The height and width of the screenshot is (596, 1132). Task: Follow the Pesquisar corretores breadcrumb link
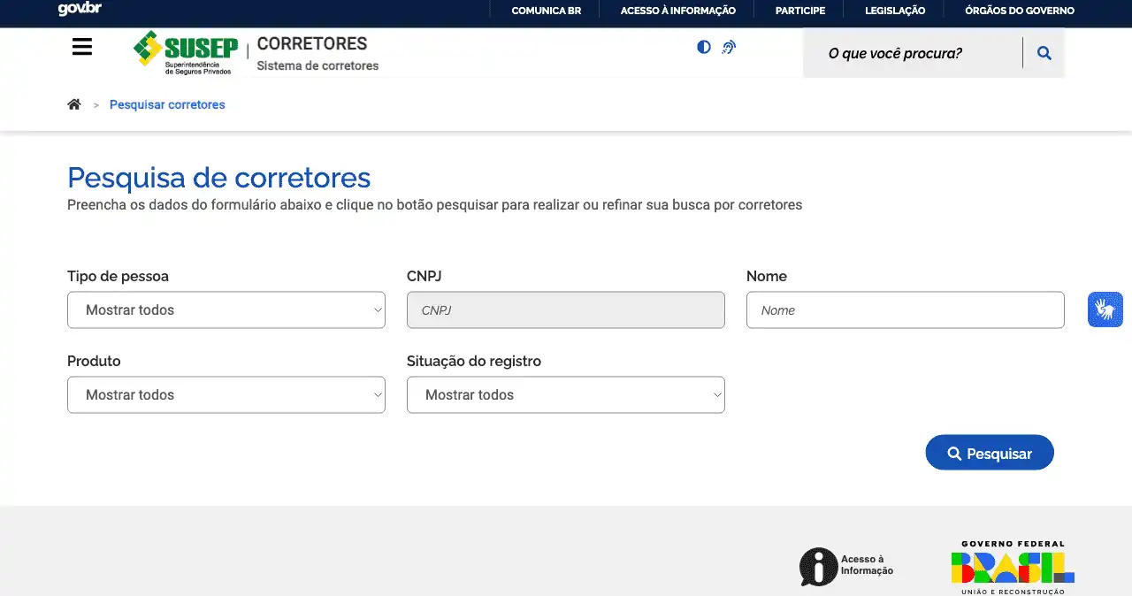click(x=167, y=104)
